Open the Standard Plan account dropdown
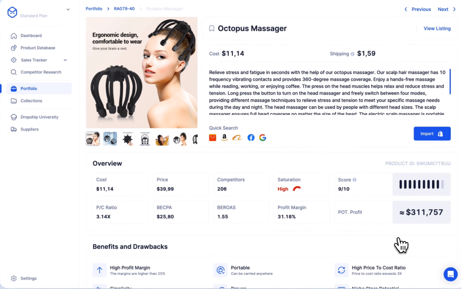Viewport: 461px width, 289px height. 68,9
